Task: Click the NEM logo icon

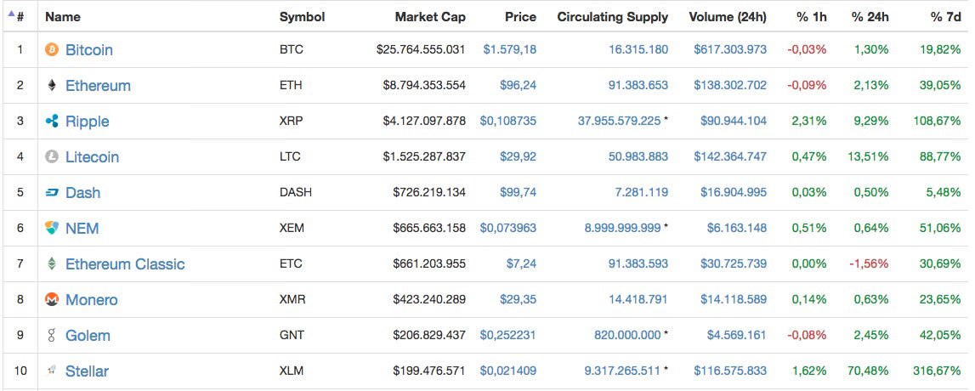Action: click(52, 228)
